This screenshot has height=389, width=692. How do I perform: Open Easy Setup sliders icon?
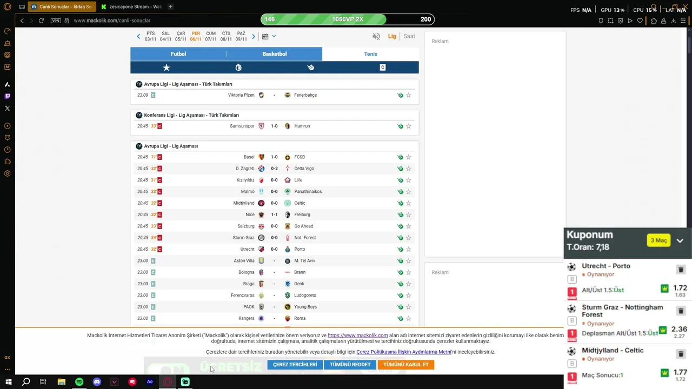point(683,21)
